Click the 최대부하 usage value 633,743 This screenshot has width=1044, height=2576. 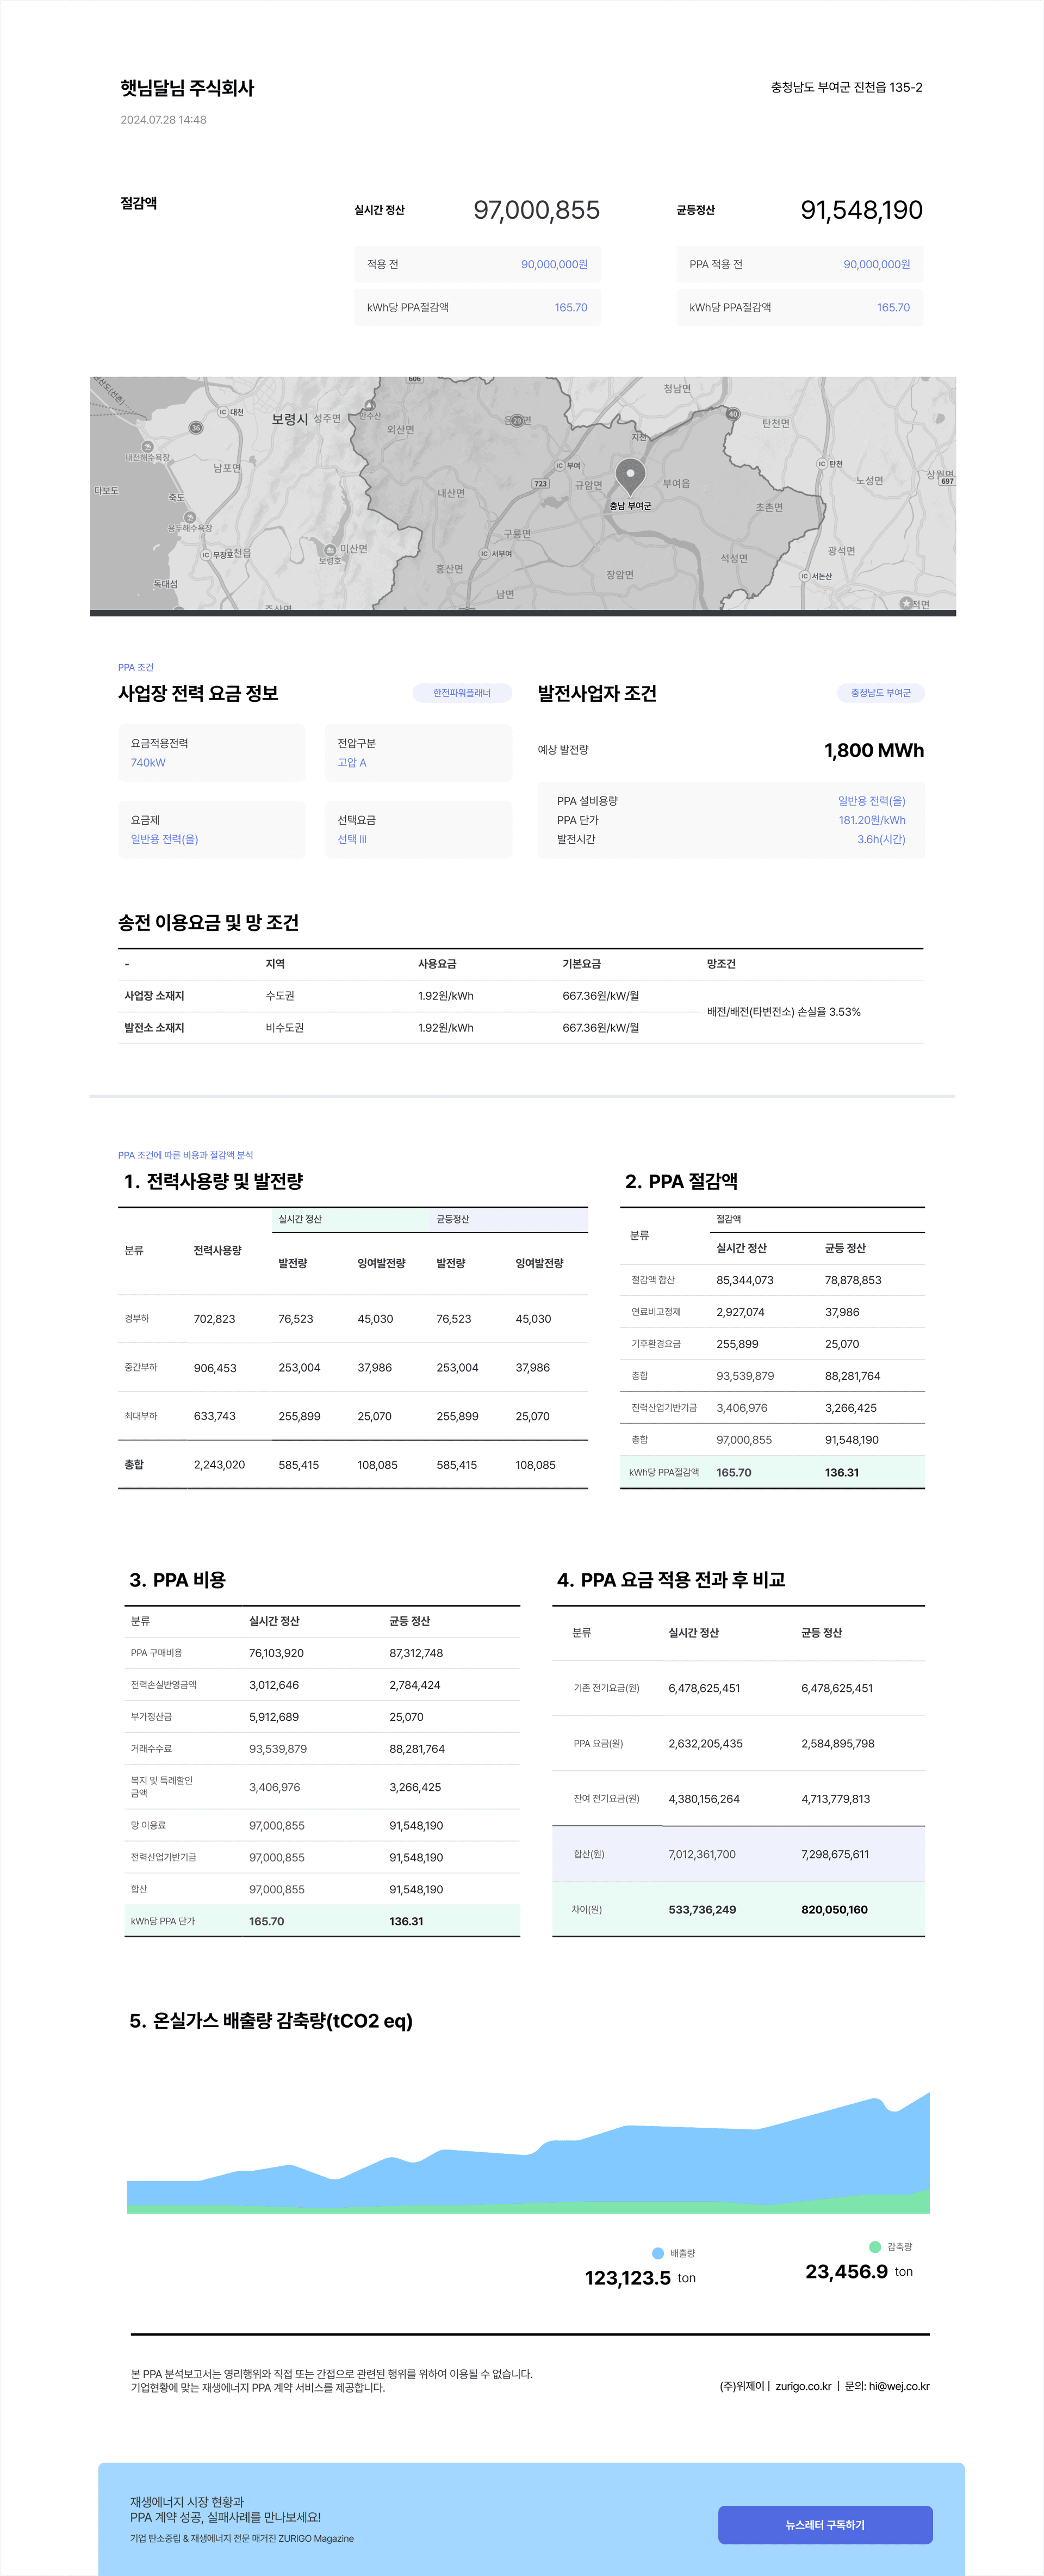point(215,1416)
